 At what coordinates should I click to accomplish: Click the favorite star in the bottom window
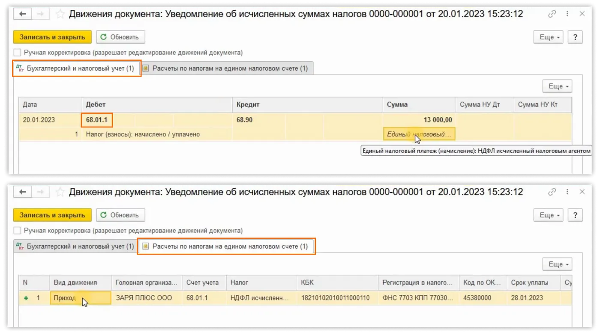click(60, 192)
